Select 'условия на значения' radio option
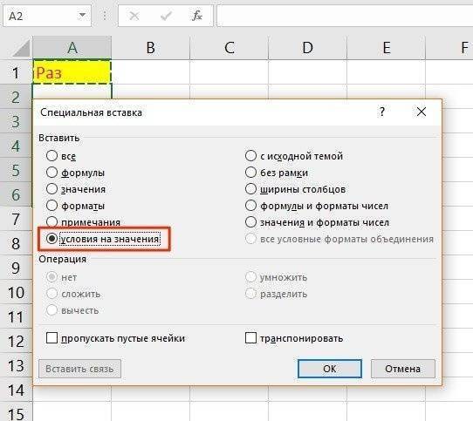Screen dimensions: 473x421 click(x=51, y=239)
